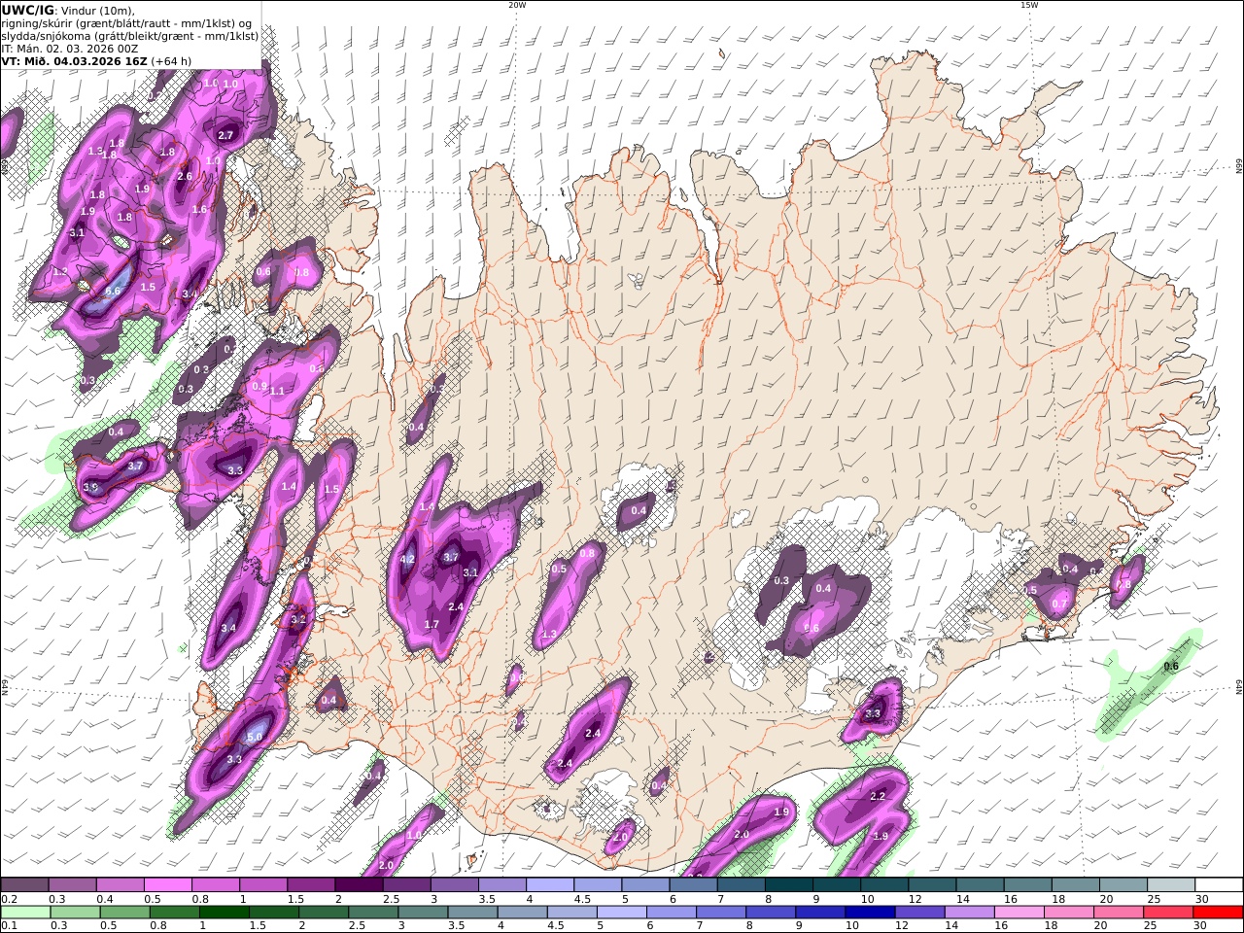Screen dimensions: 1244x933
Task: Click the 2.6 precipitation value on the map
Action: [185, 176]
